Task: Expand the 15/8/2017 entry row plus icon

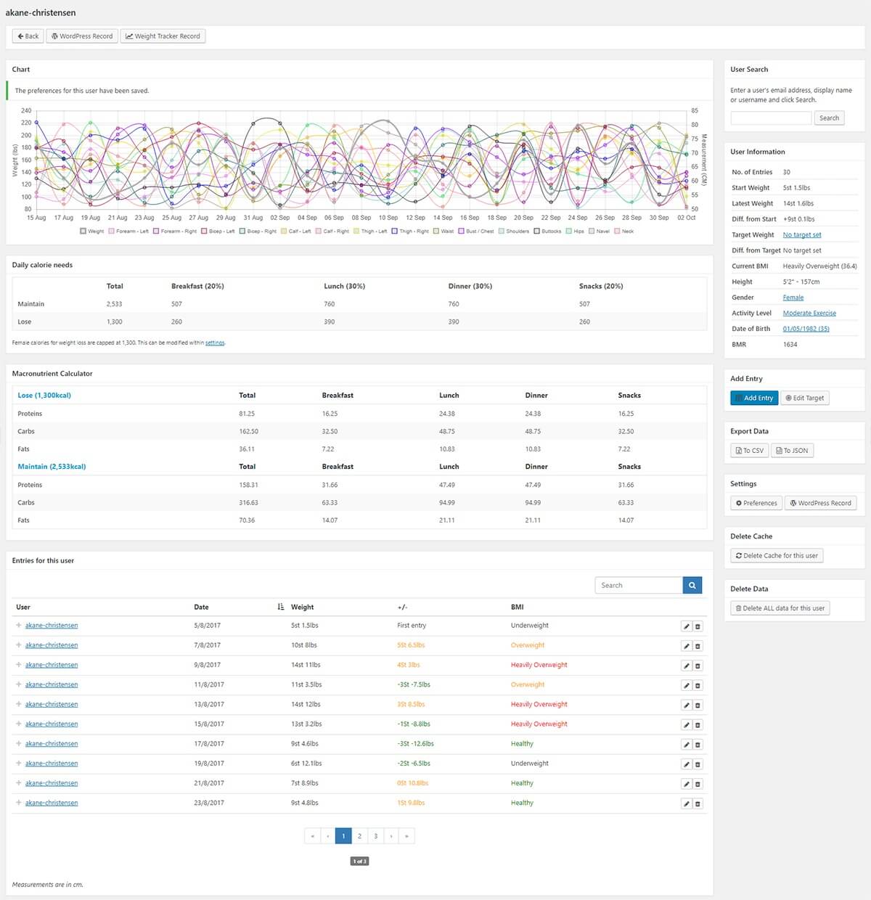Action: coord(19,724)
